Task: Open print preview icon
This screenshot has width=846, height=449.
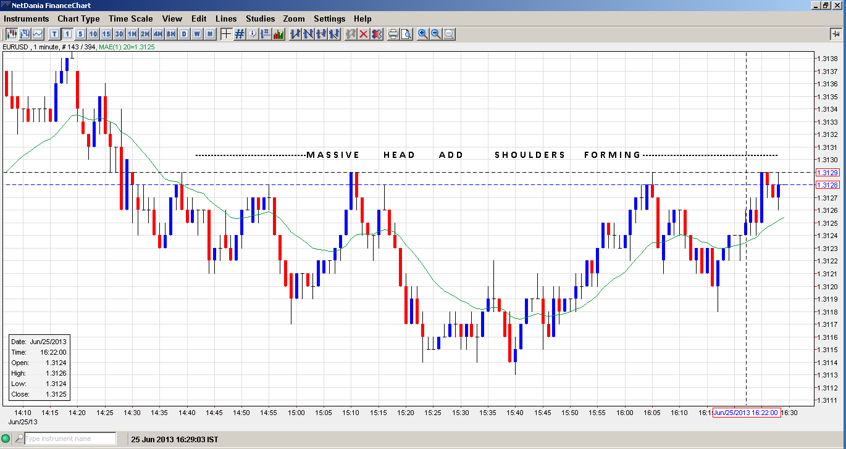Action: pyautogui.click(x=406, y=34)
